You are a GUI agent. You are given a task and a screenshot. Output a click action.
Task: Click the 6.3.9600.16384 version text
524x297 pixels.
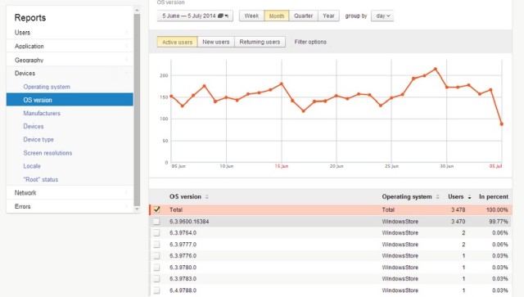189,222
